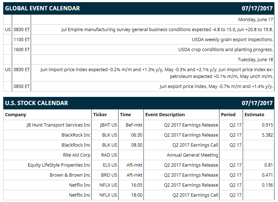Viewport: 278px width, 202px height.
Task: Click the Jun import price index entry
Action: [x=157, y=73]
